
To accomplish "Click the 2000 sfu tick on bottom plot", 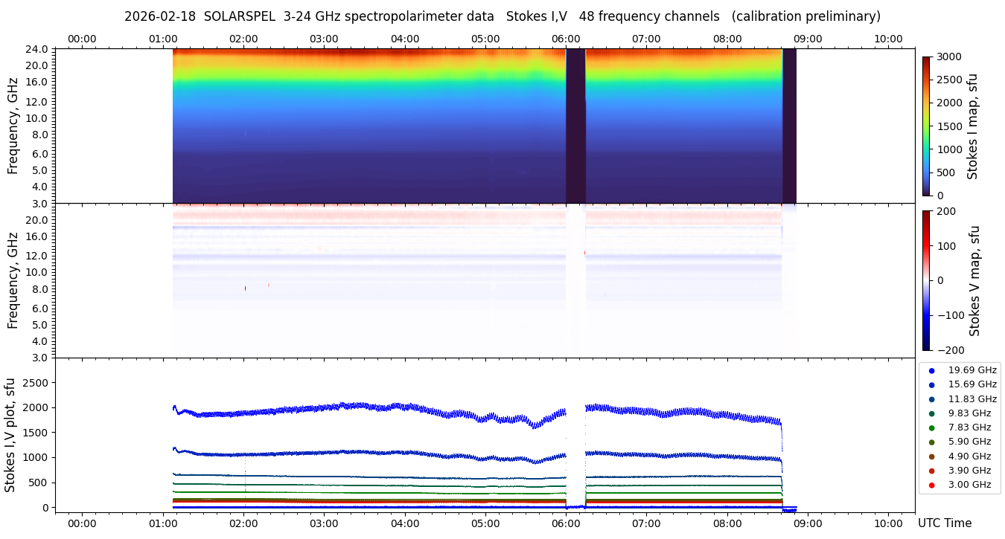I will click(x=35, y=407).
